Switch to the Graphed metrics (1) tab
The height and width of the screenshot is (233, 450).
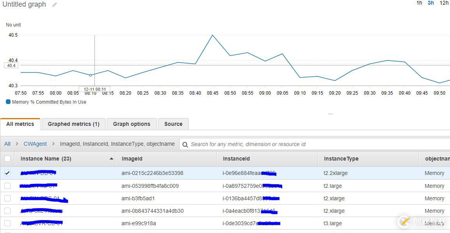pyautogui.click(x=73, y=124)
